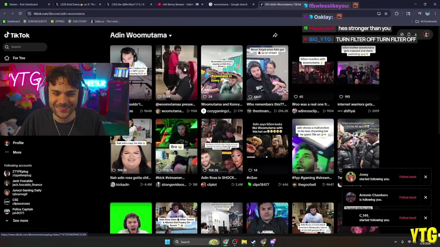Screen dimensions: 440x247
Task: Open the Stake.us bookmark
Action: click(105, 21)
